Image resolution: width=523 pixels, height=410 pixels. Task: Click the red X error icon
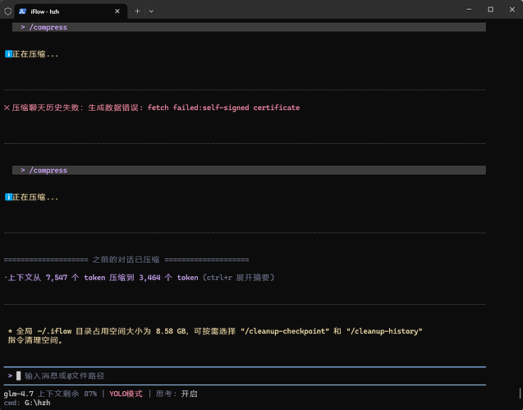[7, 108]
